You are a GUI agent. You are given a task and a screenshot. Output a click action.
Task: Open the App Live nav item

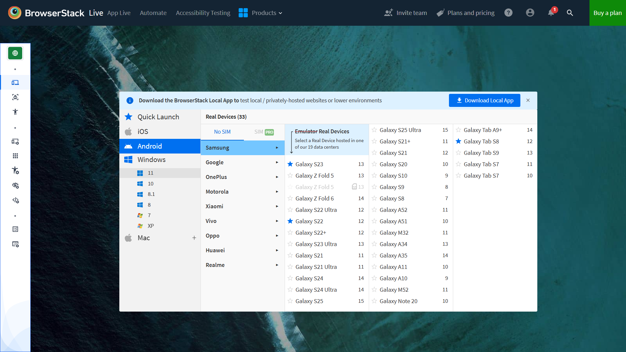pos(119,13)
